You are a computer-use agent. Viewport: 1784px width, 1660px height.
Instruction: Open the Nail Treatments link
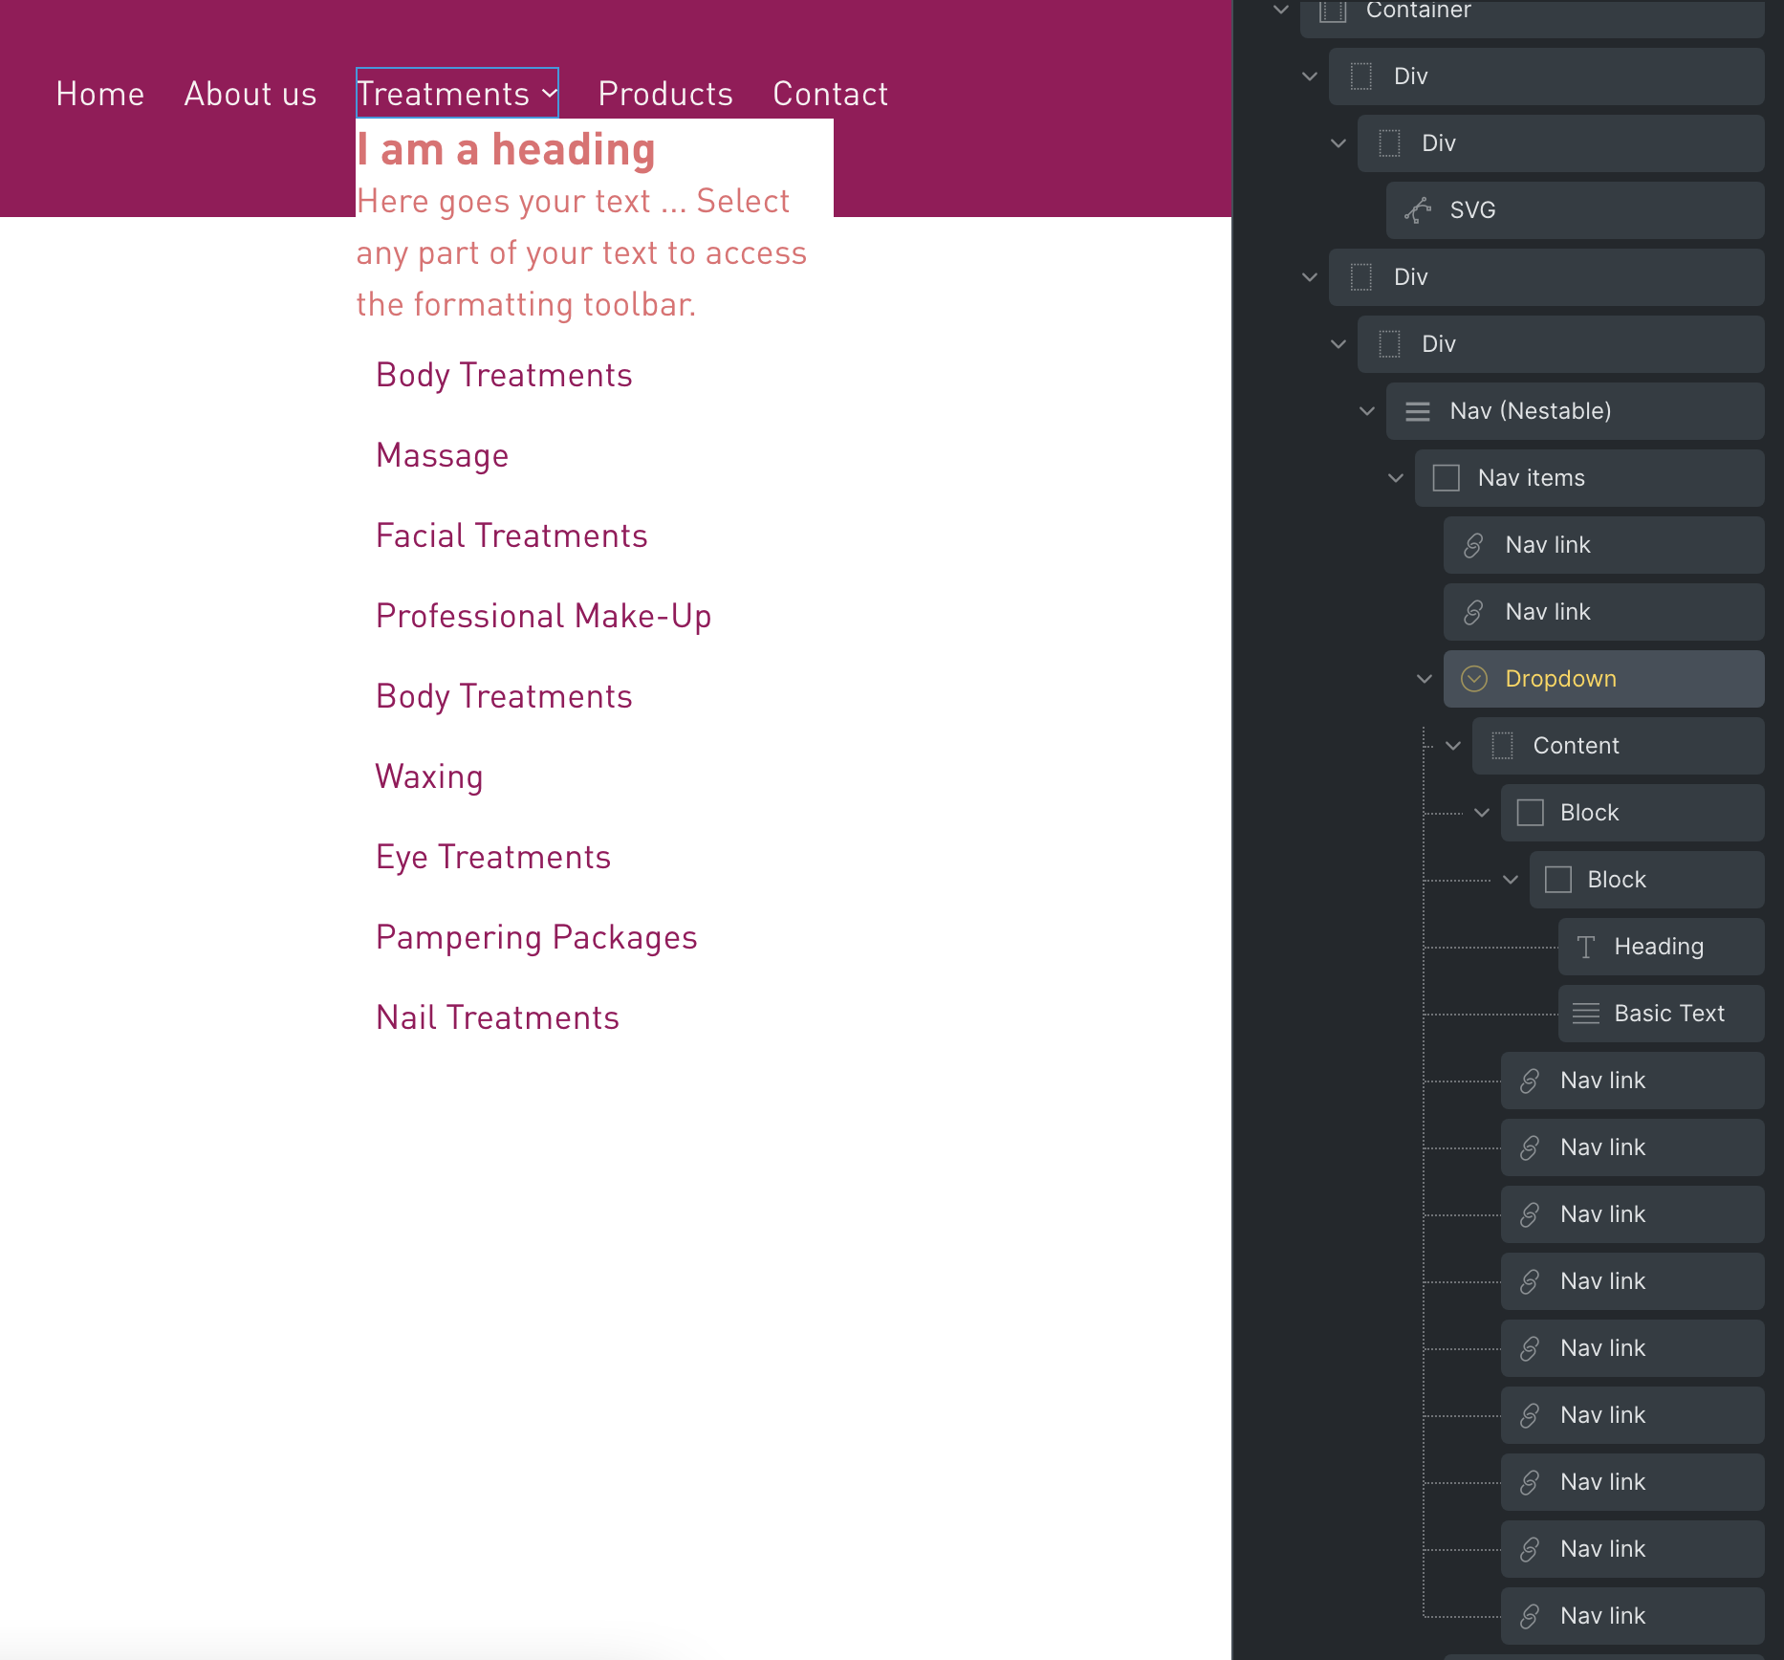497,1018
